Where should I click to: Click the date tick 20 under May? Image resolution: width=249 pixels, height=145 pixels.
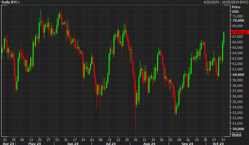click(40, 140)
